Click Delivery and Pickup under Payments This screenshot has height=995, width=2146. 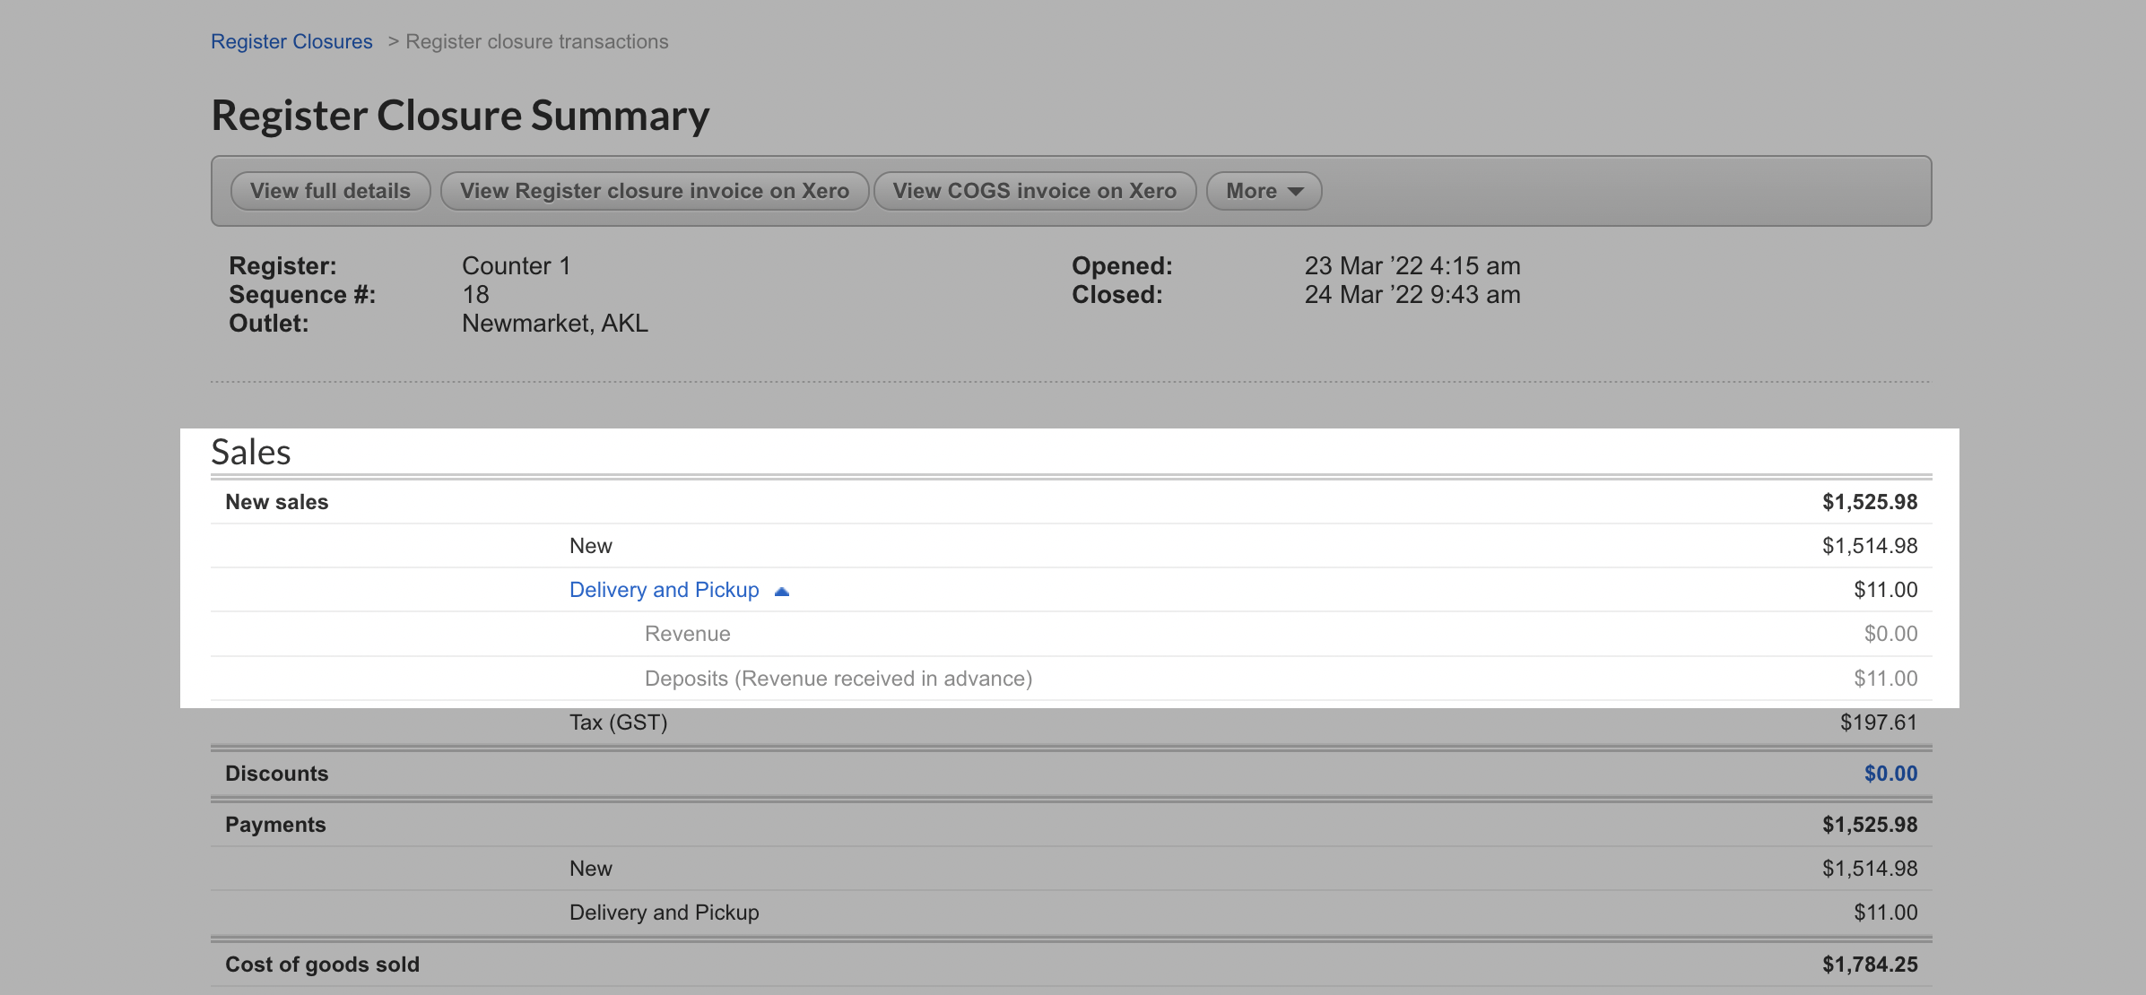[x=664, y=913]
